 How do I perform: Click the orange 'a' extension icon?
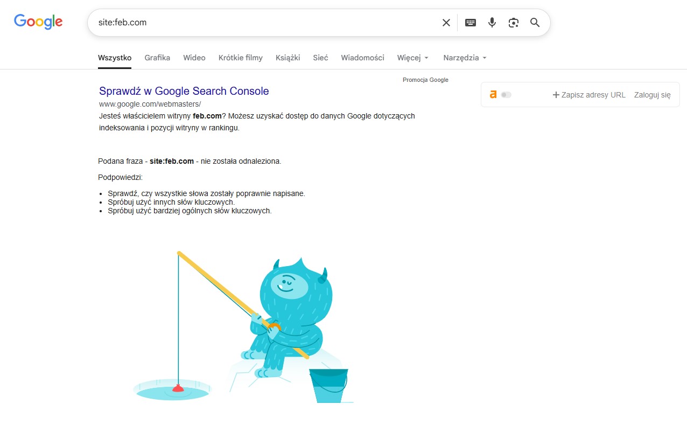[493, 95]
